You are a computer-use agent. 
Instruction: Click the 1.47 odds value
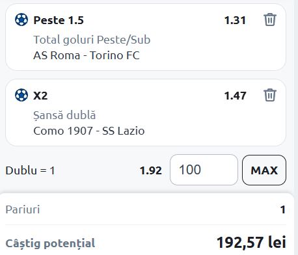(x=235, y=96)
